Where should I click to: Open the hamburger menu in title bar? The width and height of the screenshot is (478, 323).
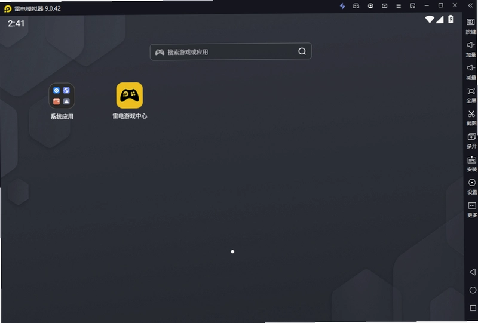(399, 6)
